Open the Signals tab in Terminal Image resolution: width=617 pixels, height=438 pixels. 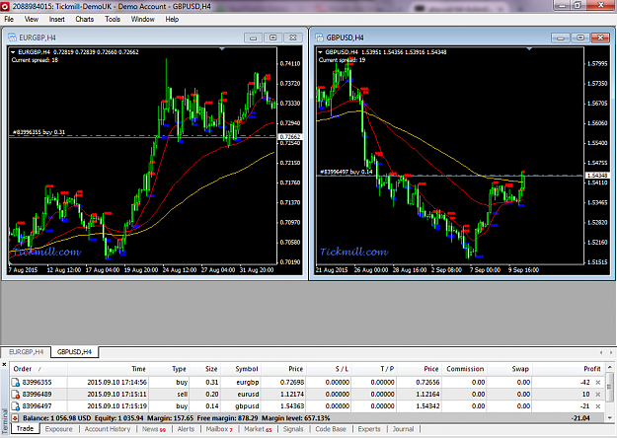click(293, 429)
